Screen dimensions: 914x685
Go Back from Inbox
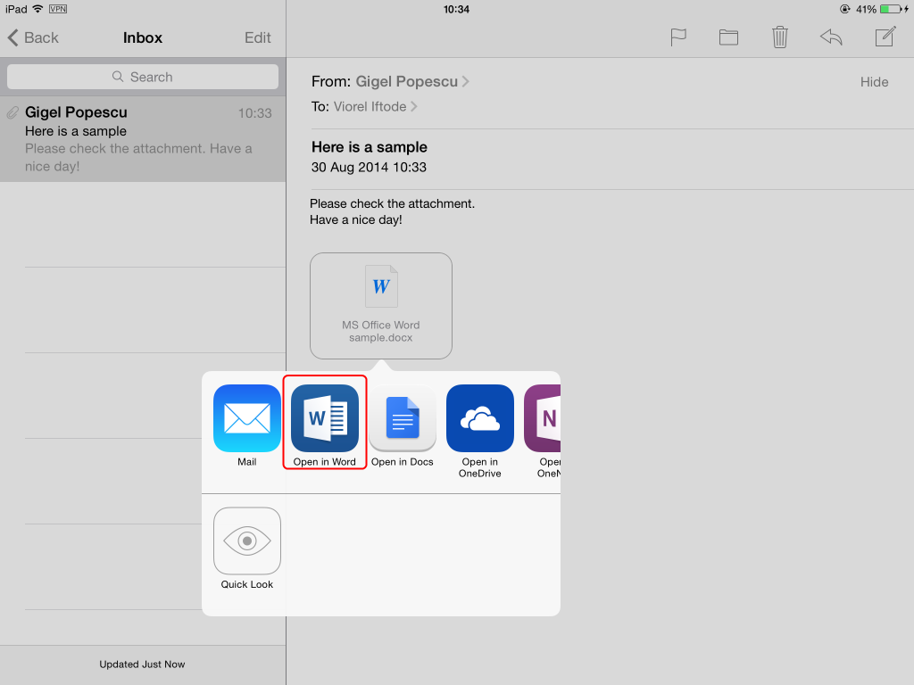[33, 37]
